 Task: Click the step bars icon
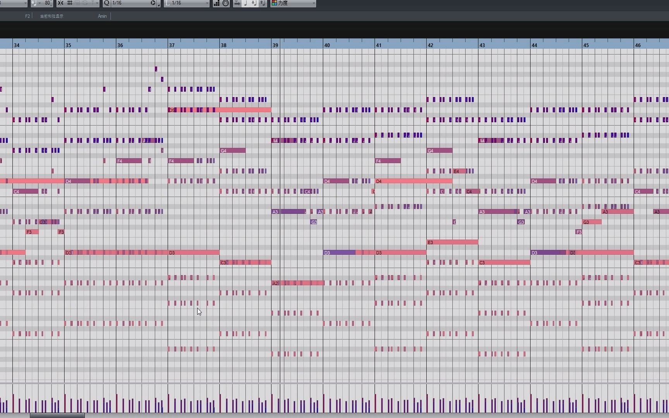tap(216, 3)
